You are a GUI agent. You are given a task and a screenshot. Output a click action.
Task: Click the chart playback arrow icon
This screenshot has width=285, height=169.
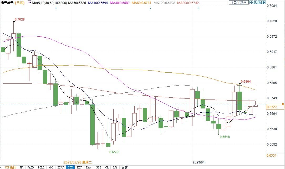click(259, 2)
